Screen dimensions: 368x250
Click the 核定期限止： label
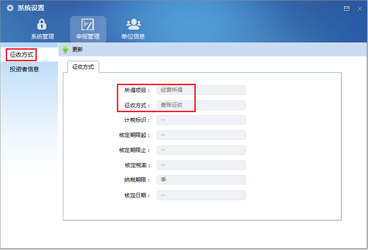[x=135, y=150]
